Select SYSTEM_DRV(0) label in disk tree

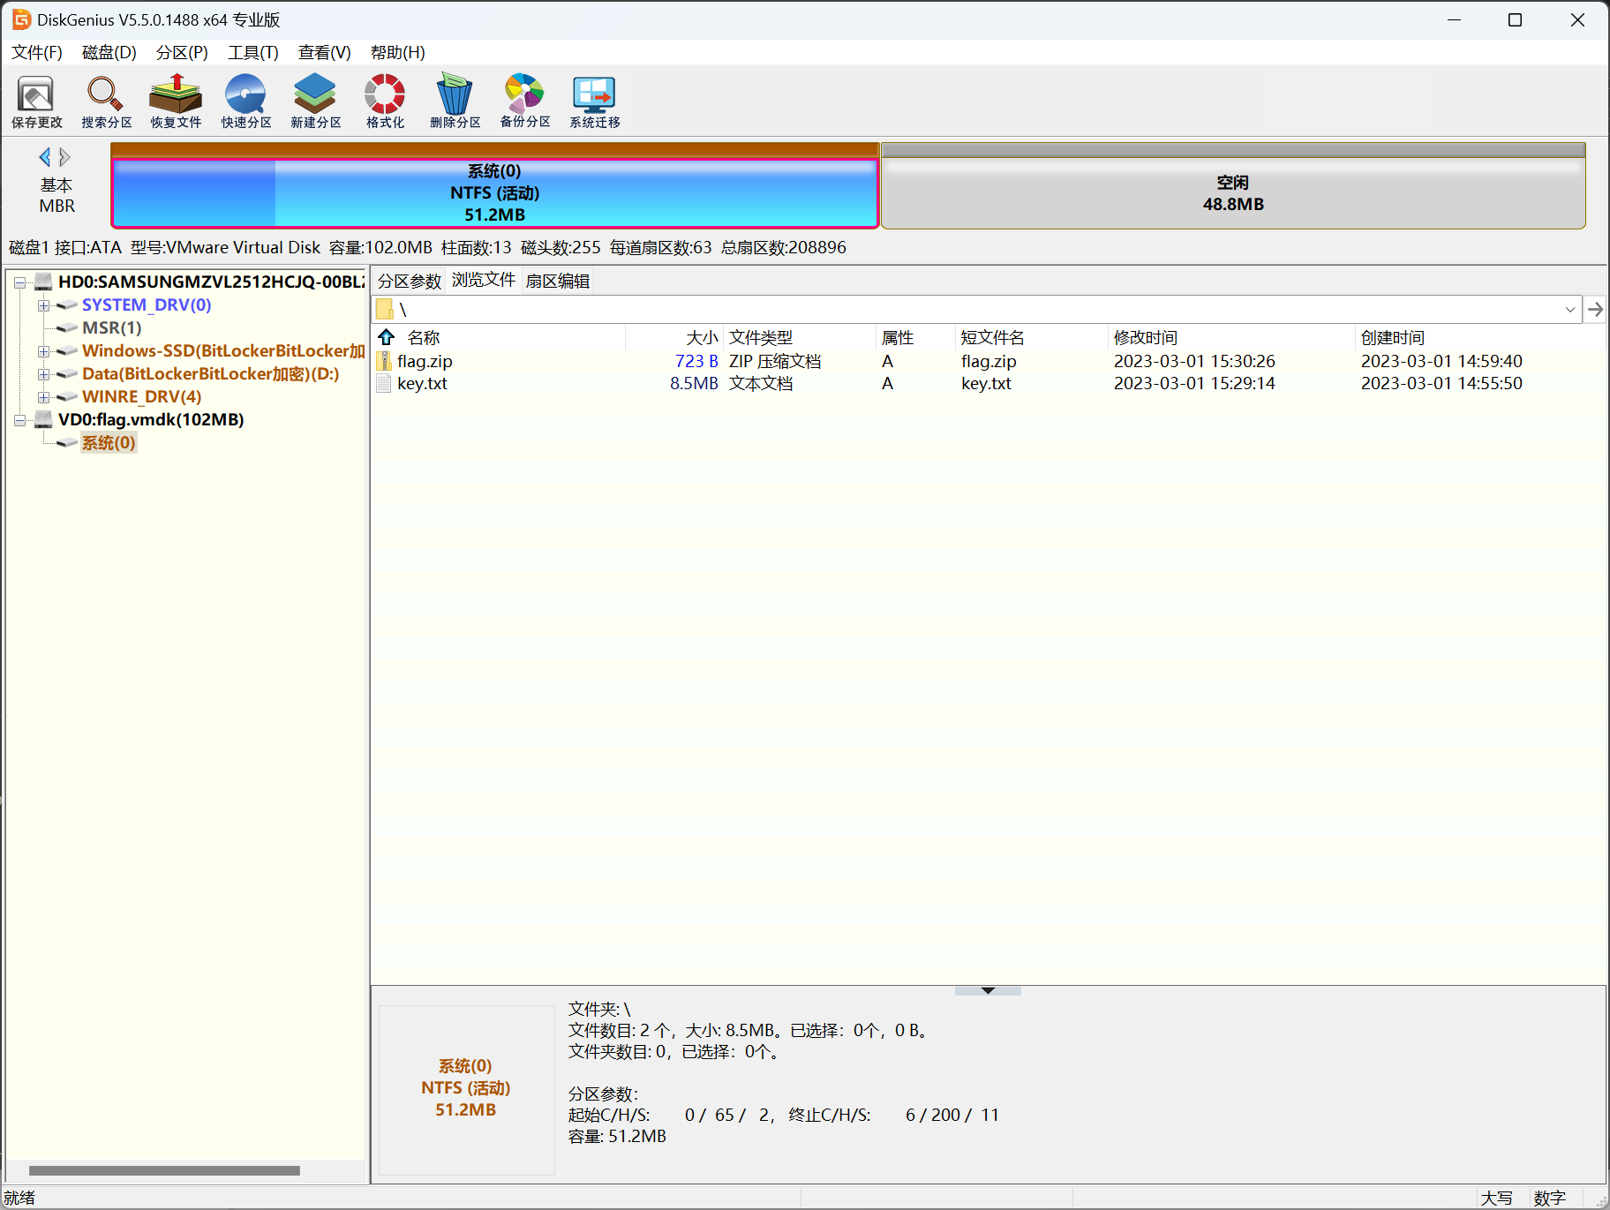[147, 304]
